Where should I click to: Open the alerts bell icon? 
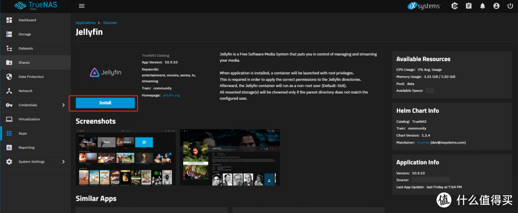(x=483, y=6)
